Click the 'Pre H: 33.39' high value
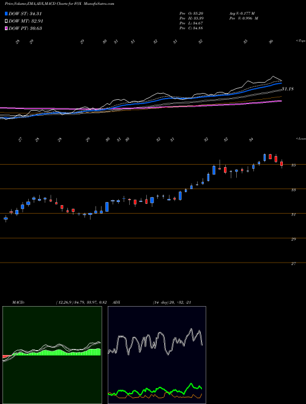 click(192, 18)
